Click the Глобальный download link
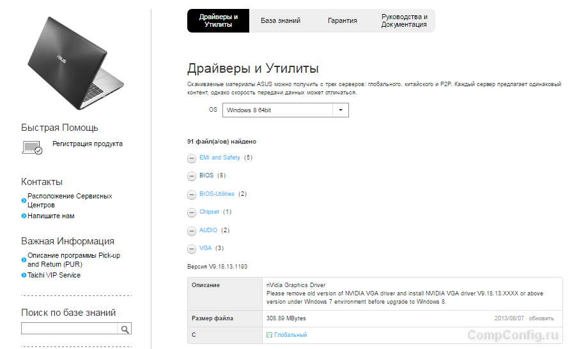The height and width of the screenshot is (349, 572). click(290, 335)
